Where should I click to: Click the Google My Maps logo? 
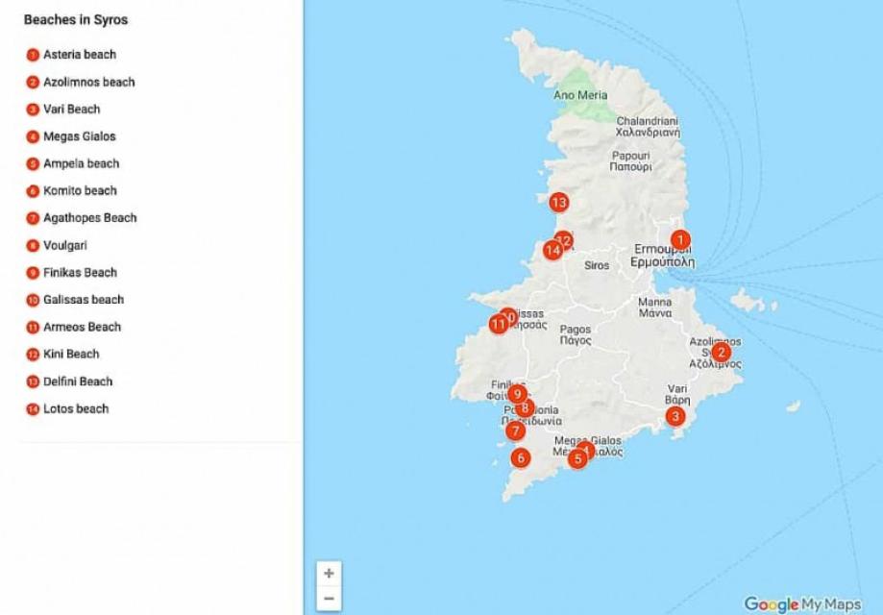(803, 604)
